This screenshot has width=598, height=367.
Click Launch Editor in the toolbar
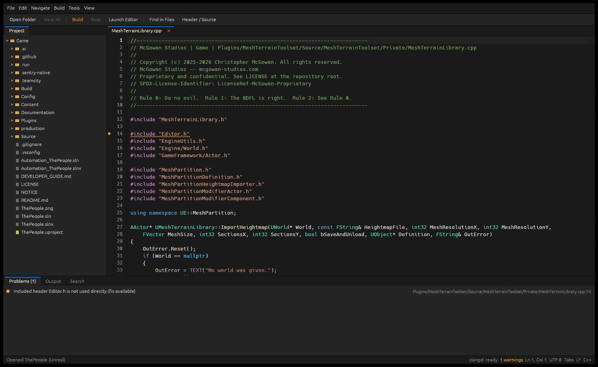click(123, 20)
